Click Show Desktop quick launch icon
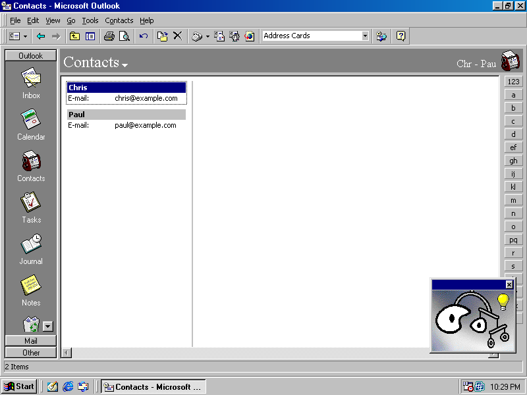 tap(52, 386)
